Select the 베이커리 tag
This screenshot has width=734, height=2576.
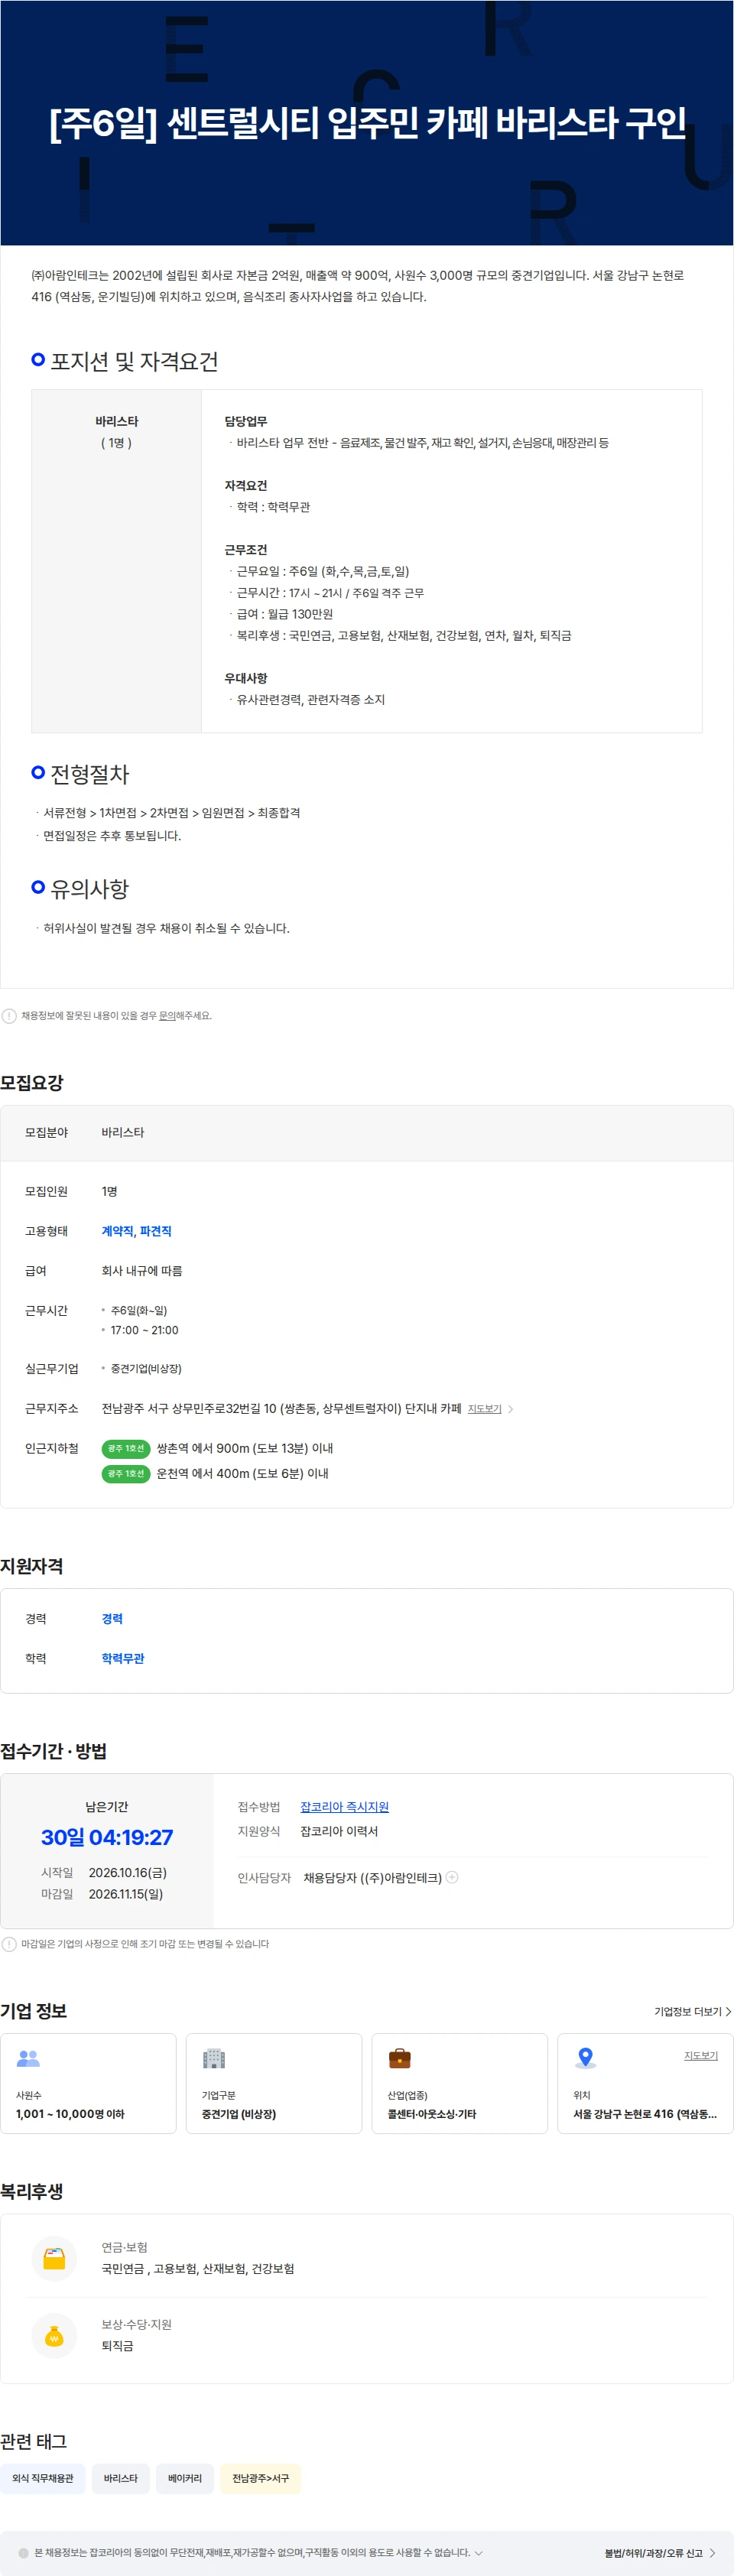pos(185,2478)
